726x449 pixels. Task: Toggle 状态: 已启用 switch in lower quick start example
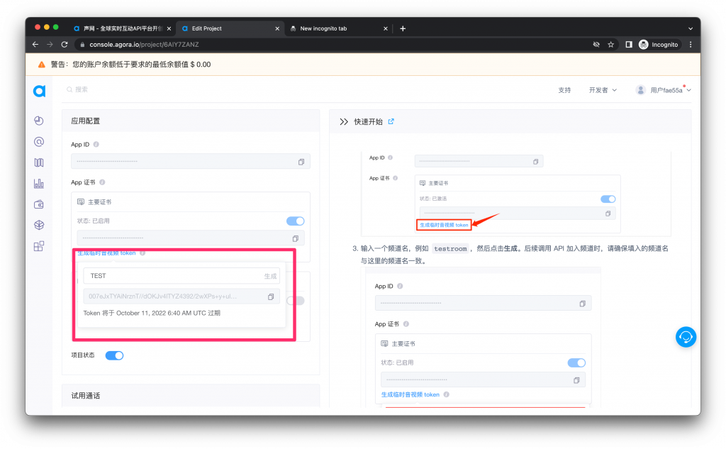coord(576,362)
